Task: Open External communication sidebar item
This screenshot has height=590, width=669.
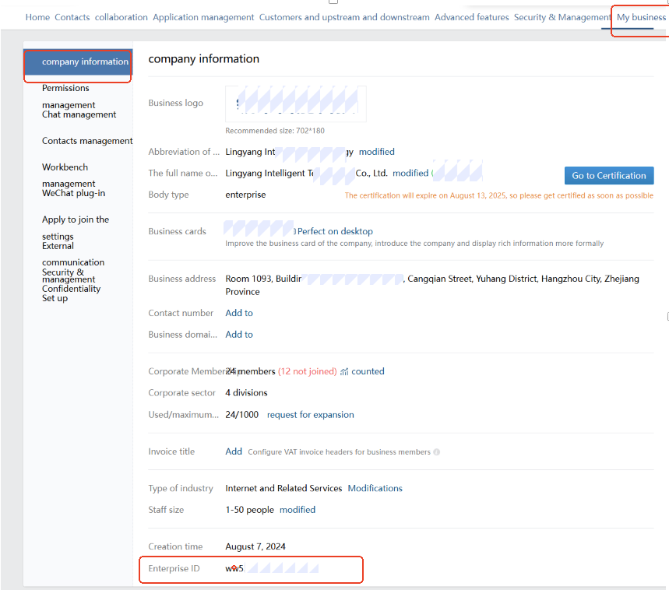Action: 73,254
